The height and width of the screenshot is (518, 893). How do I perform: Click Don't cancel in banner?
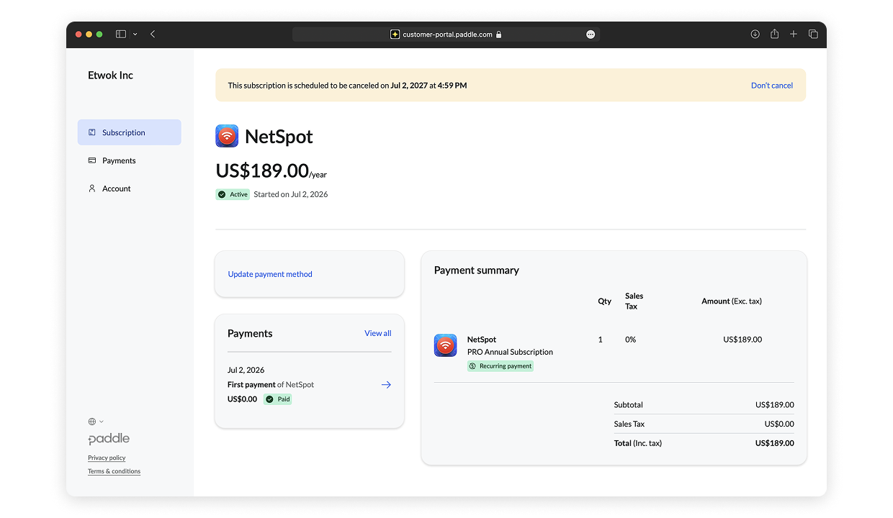click(772, 86)
